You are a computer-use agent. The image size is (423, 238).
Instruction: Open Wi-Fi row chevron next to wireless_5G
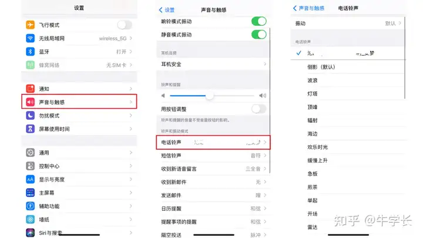[131, 38]
